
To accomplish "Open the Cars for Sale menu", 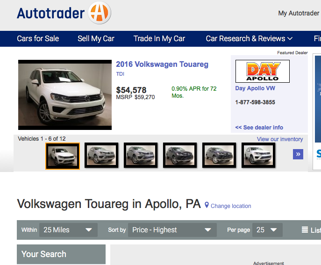I will (38, 38).
